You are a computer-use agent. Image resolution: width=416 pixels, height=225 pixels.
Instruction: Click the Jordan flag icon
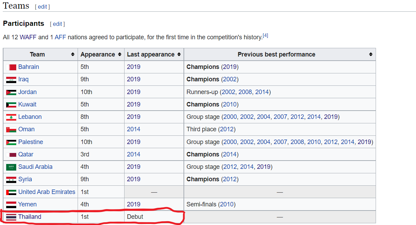click(11, 92)
